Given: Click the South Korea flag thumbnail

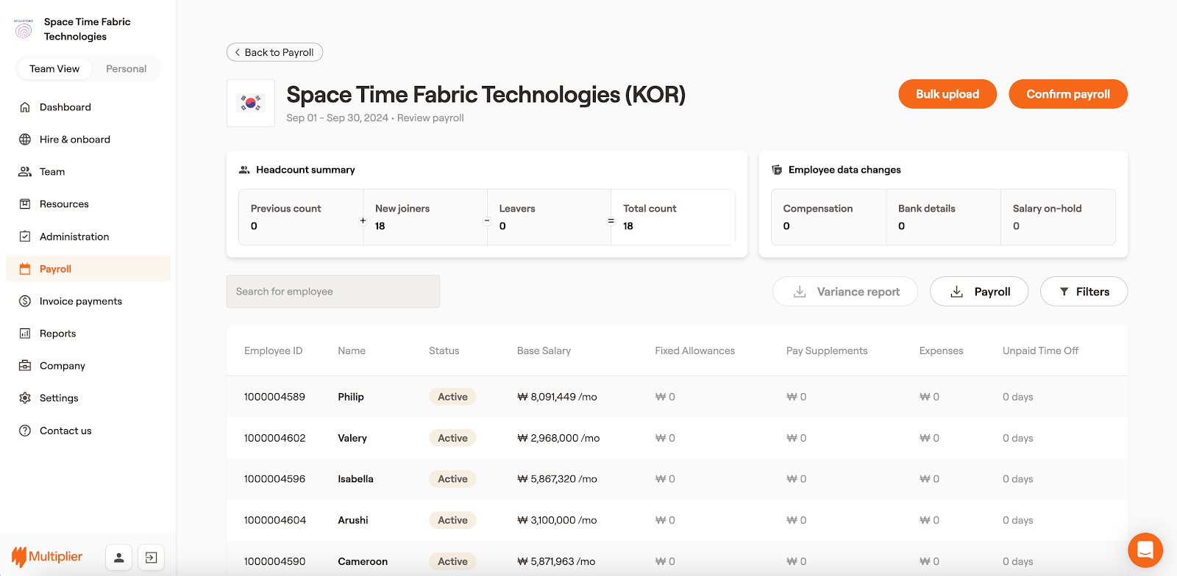Looking at the screenshot, I should click(x=251, y=104).
